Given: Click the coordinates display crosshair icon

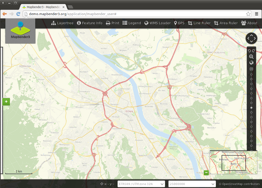Looking at the screenshot, I should [x=102, y=184].
